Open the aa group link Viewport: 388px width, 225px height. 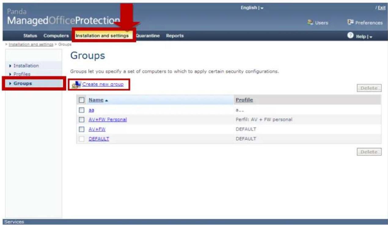[91, 110]
